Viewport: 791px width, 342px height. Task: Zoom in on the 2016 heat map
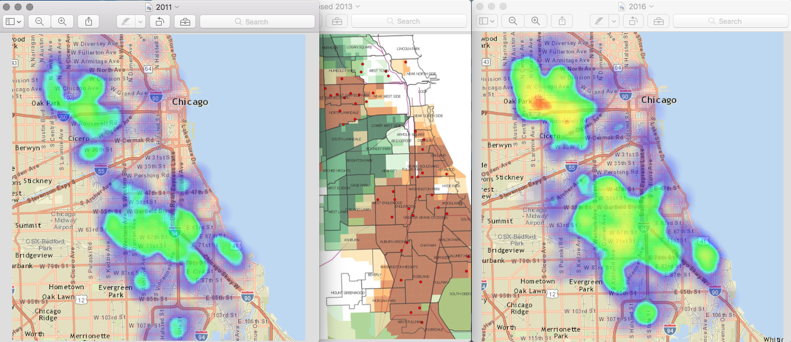[535, 21]
